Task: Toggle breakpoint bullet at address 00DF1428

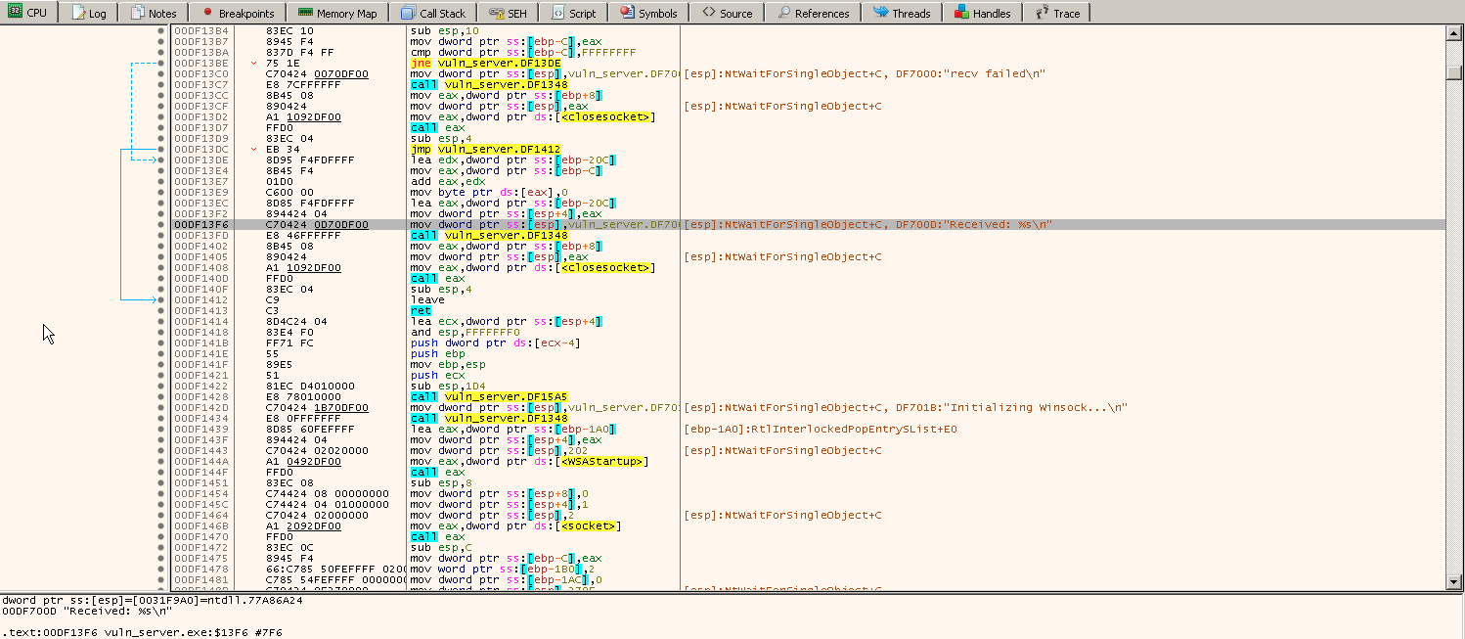Action: coord(161,396)
